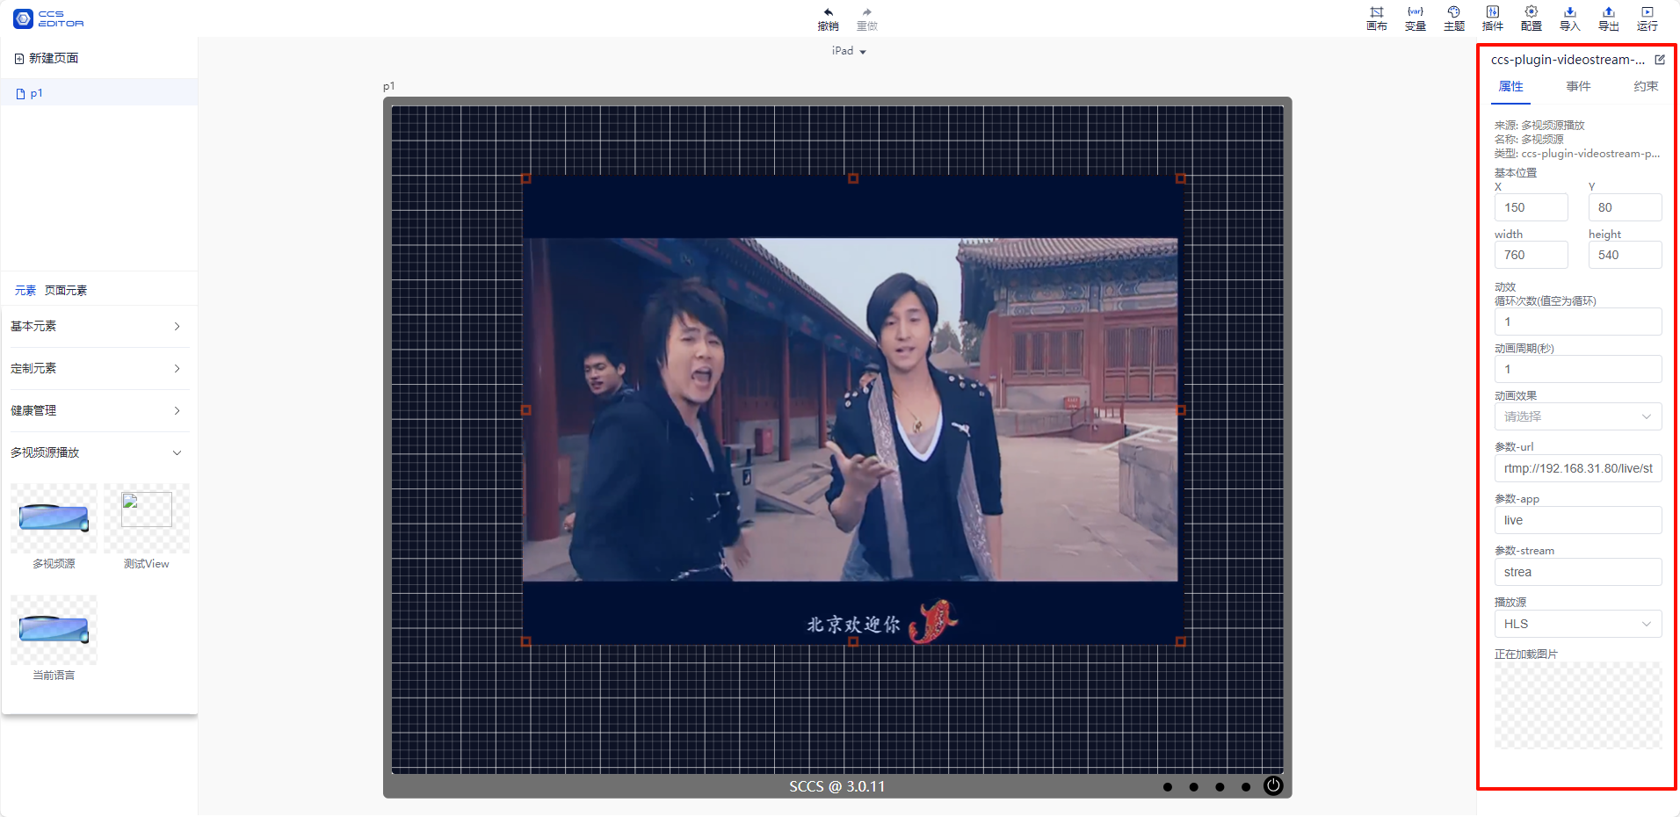Open the 动画效果 dropdown
Screen dimensions: 1680x817
[x=1577, y=416]
